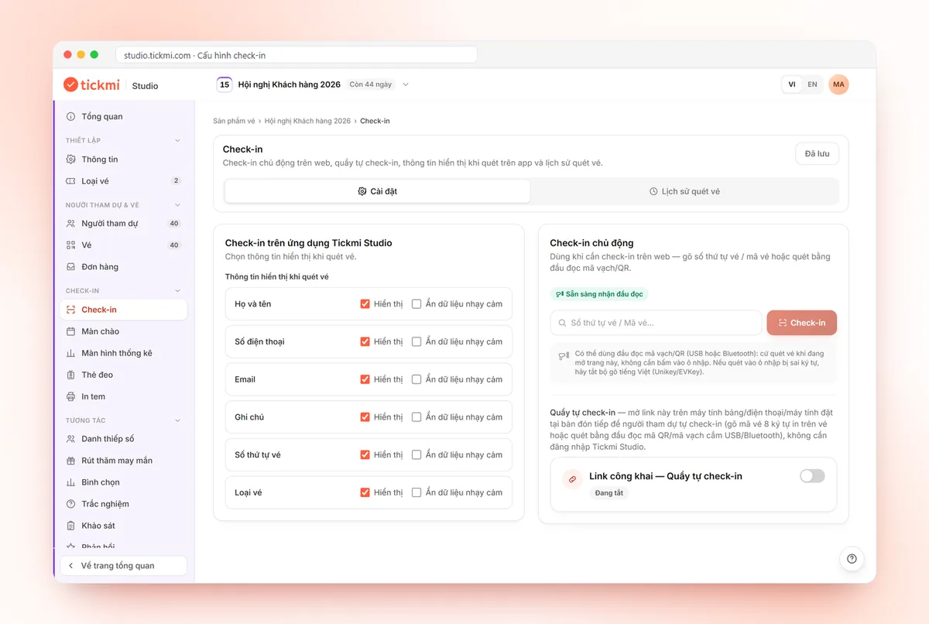Screen dimensions: 929x624
Task: Click the red Check-in button
Action: (801, 323)
